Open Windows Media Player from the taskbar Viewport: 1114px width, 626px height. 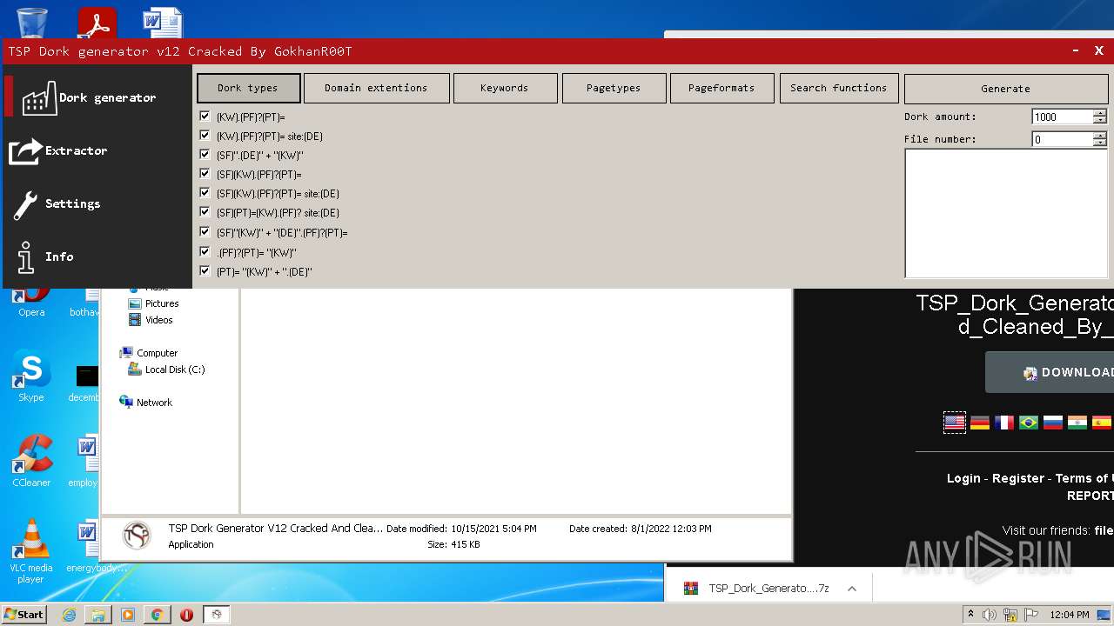tap(128, 615)
